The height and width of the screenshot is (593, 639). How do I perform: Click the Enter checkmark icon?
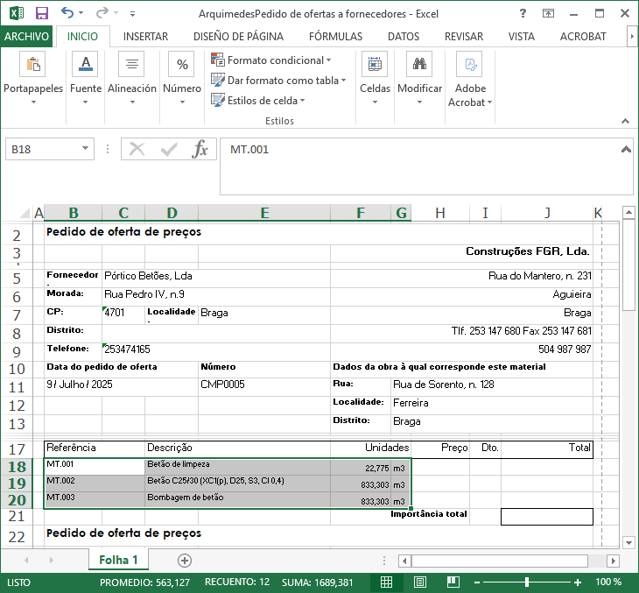tap(169, 149)
